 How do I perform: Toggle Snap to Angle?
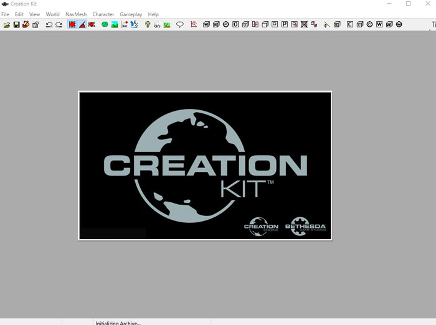pos(82,25)
